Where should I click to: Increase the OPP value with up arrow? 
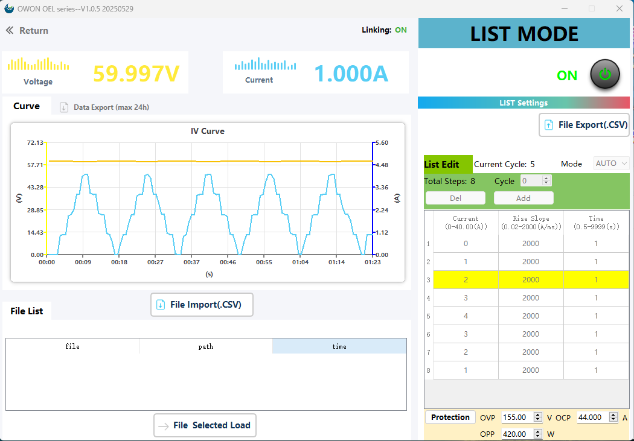pyautogui.click(x=537, y=431)
